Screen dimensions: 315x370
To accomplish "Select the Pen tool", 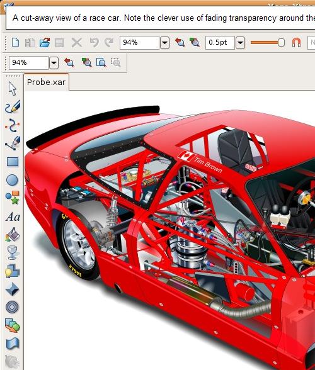I will (13, 143).
